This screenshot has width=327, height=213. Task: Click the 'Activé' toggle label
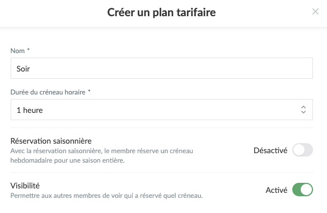point(276,190)
